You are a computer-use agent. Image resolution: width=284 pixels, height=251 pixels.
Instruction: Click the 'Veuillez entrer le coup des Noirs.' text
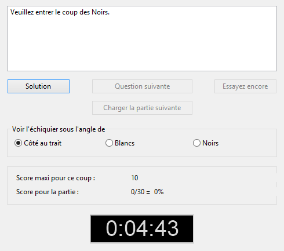(60, 12)
